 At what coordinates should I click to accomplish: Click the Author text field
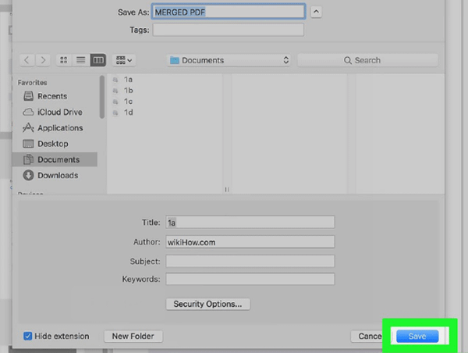[x=250, y=242]
